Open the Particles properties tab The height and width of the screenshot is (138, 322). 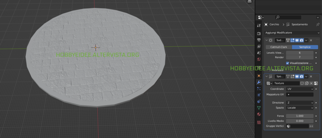[259, 89]
